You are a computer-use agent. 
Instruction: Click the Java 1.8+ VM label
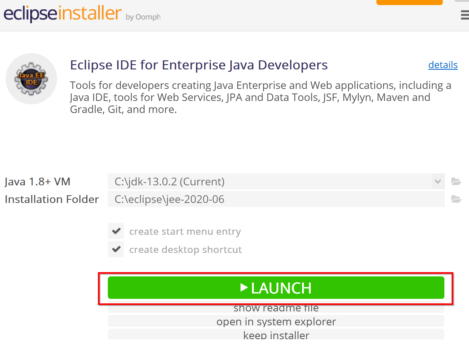(x=37, y=182)
